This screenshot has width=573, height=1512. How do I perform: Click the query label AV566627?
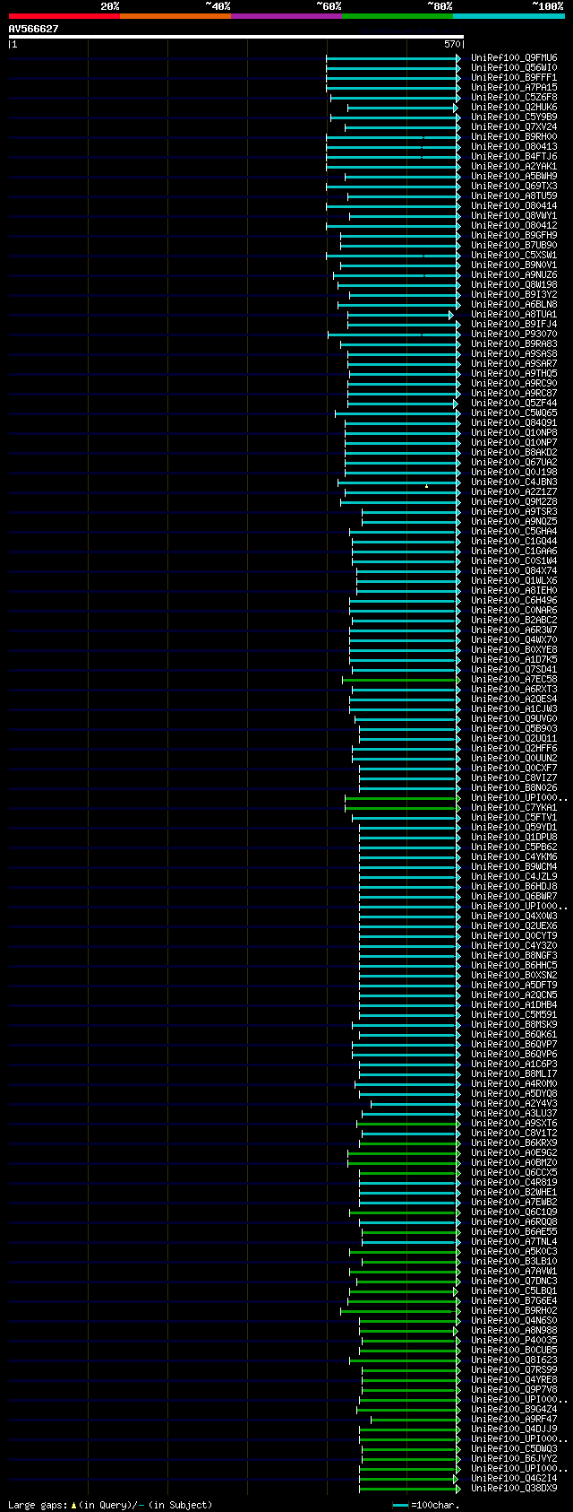coord(34,29)
